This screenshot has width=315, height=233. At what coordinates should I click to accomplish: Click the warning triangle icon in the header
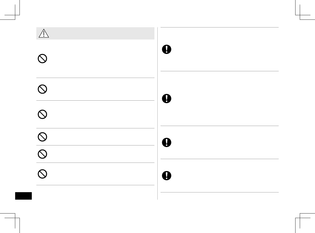coord(43,33)
